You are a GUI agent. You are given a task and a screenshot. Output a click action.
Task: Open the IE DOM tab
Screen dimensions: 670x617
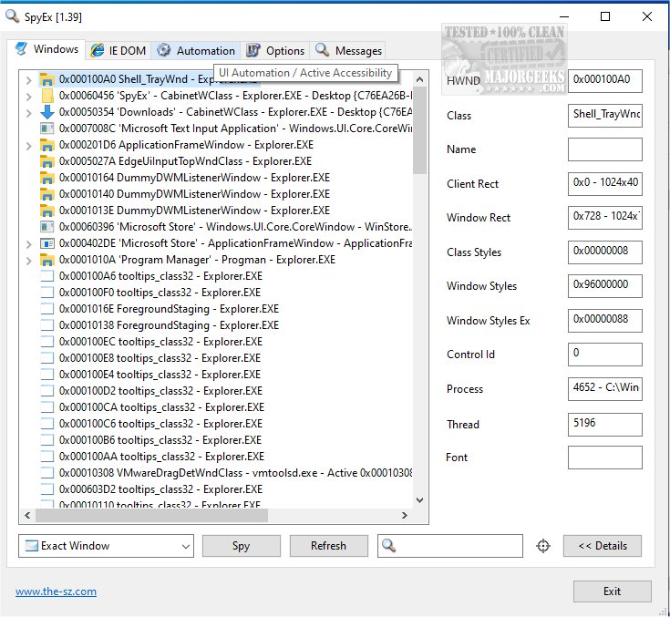coord(119,51)
